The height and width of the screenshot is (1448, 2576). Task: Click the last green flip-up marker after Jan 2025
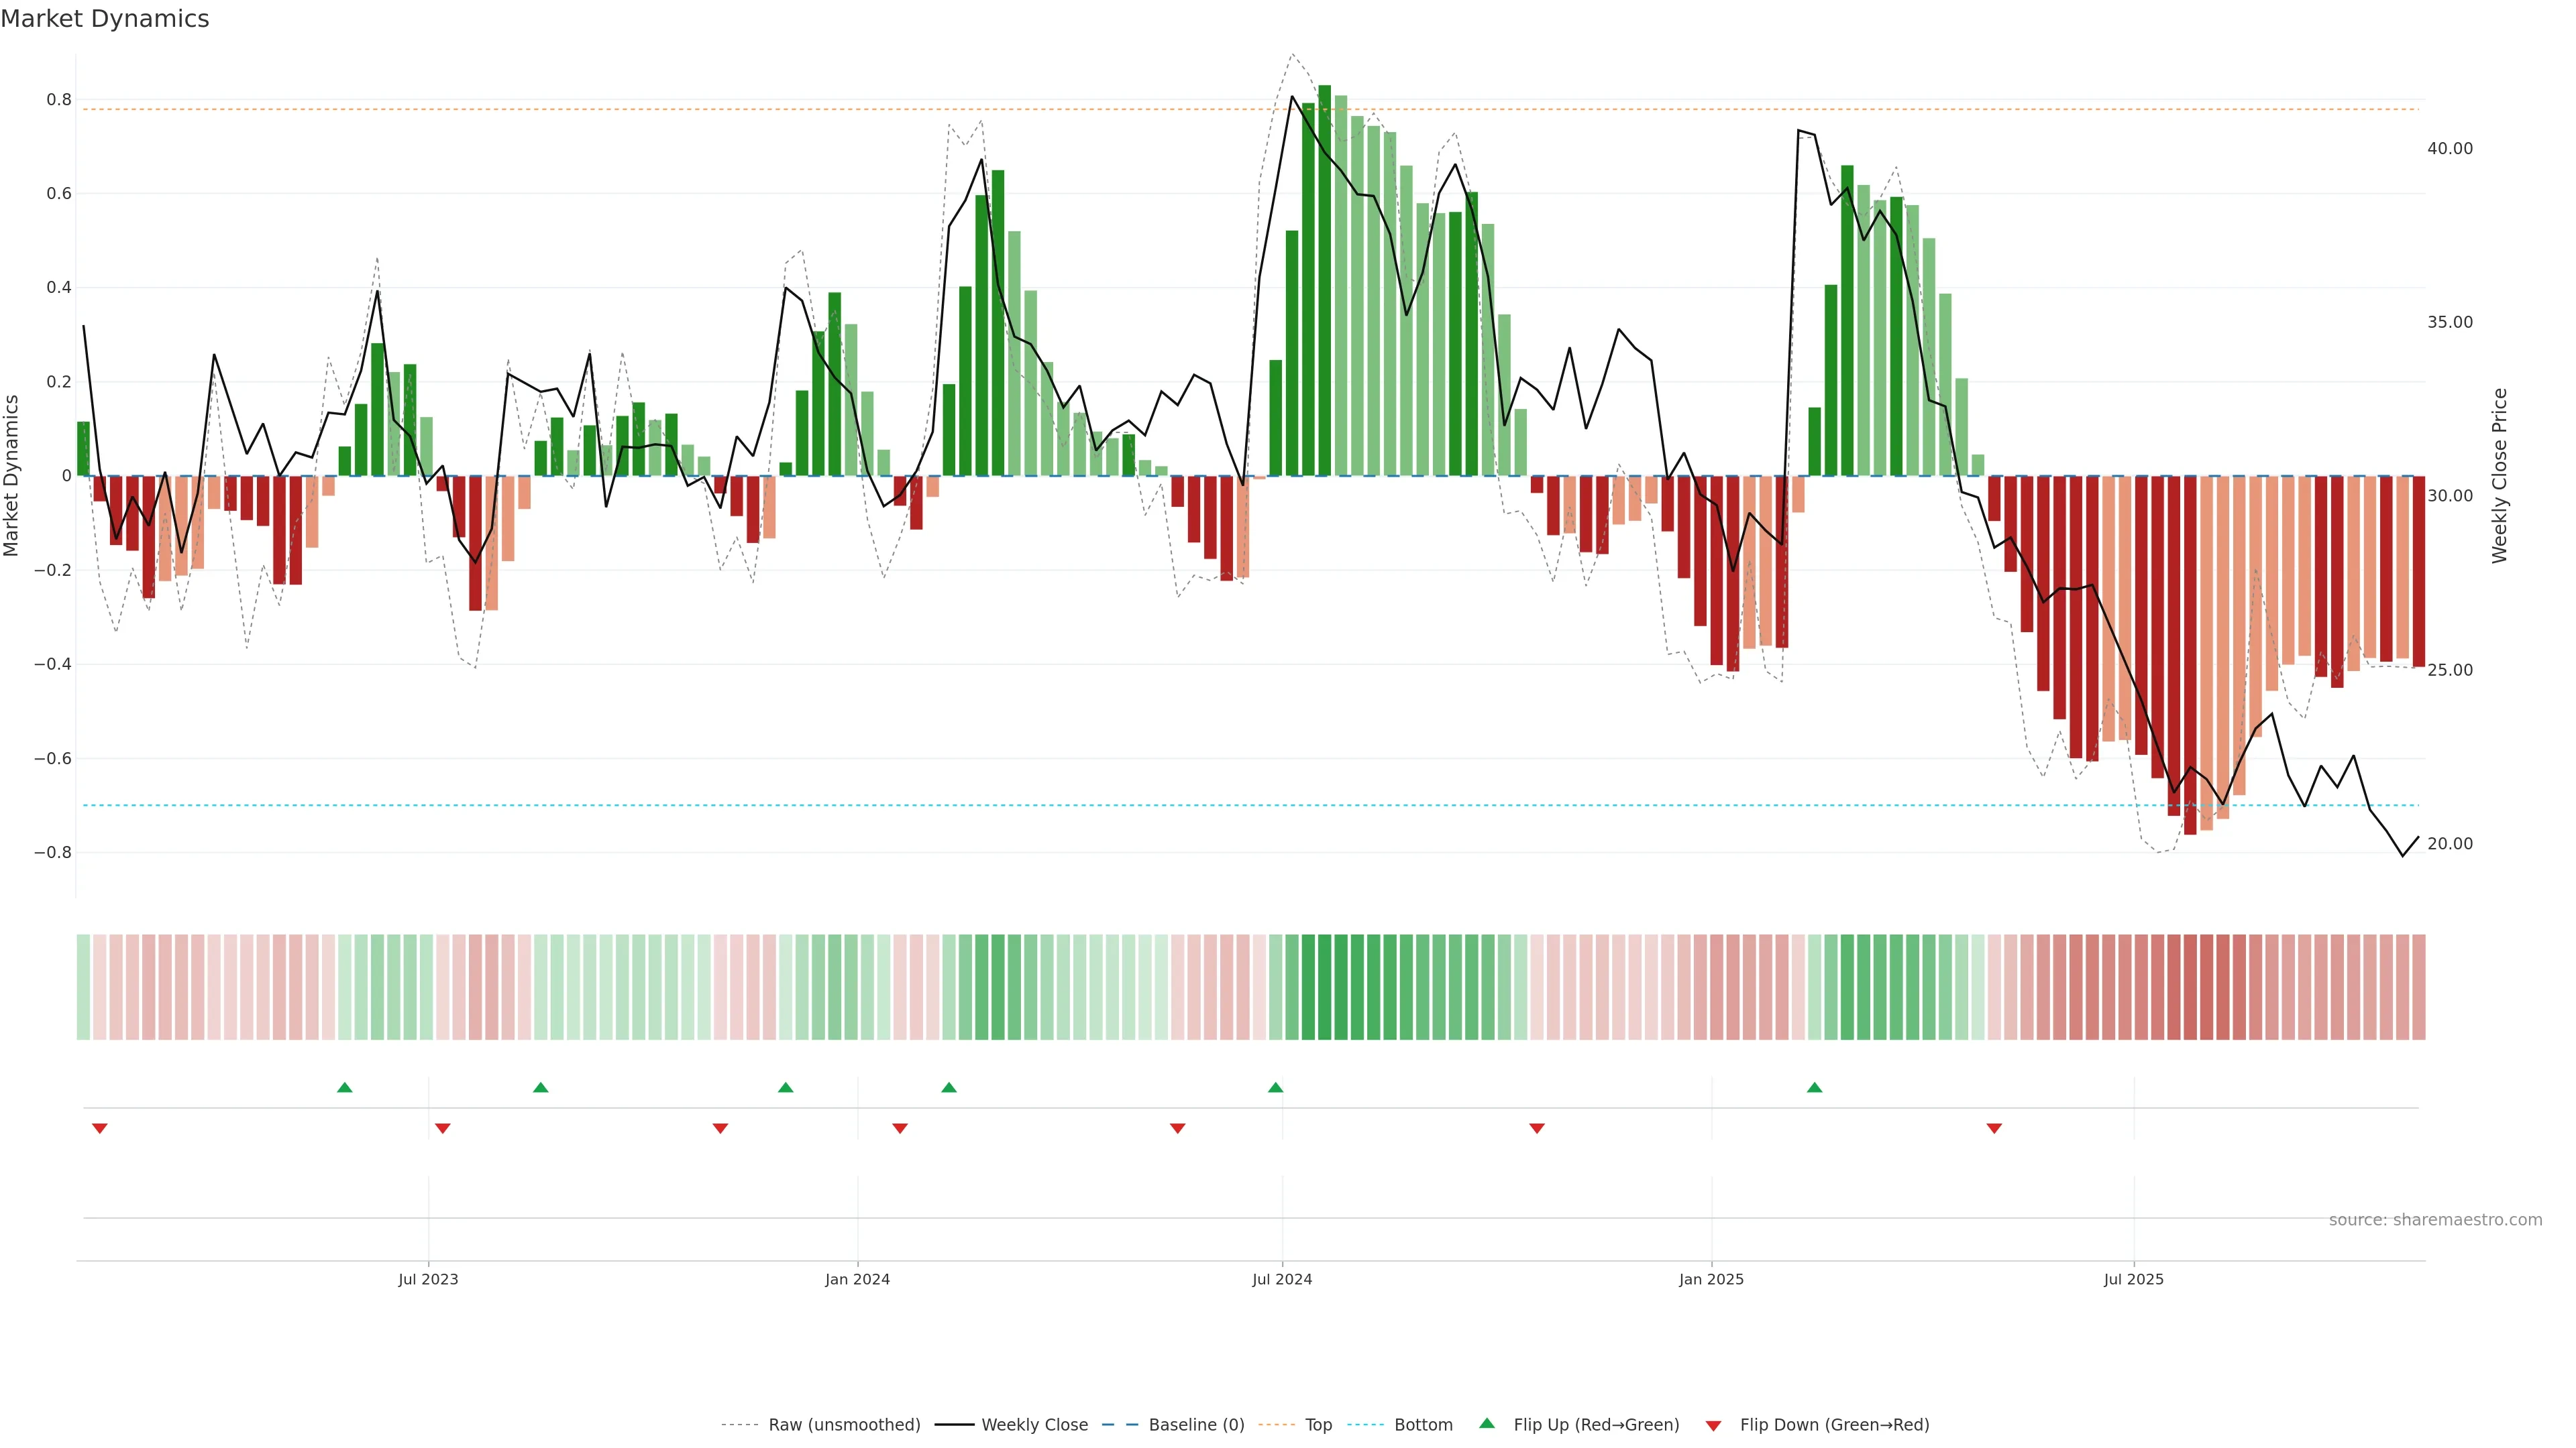pyautogui.click(x=1814, y=1087)
